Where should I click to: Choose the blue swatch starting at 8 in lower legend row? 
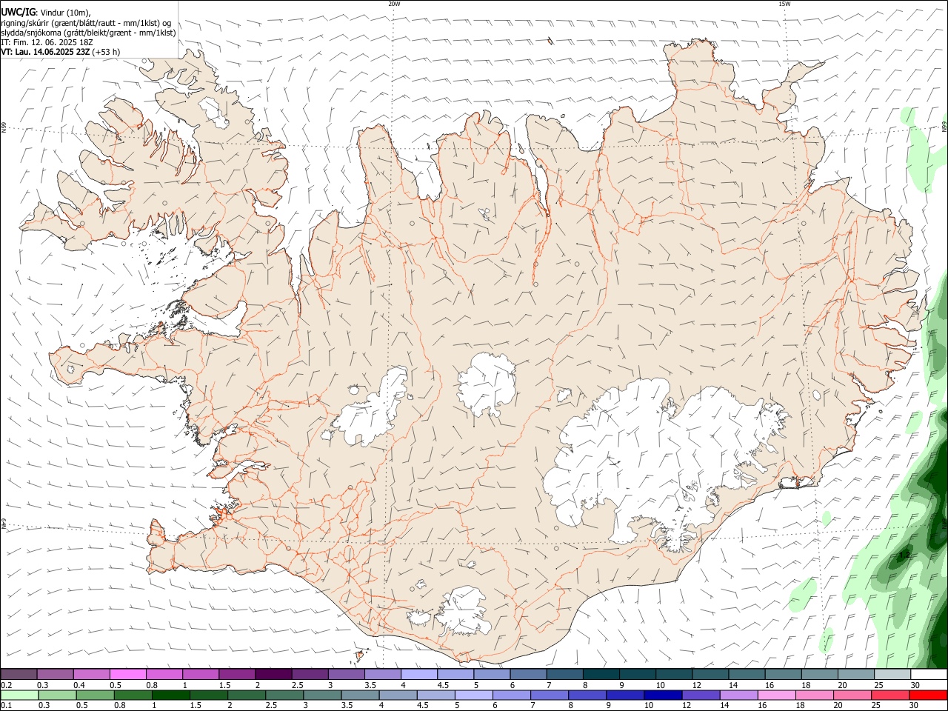point(587,695)
